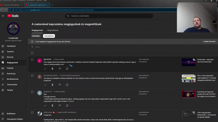Select the first comment's checkbox
Viewport: 218px width, 122px height.
point(32,60)
